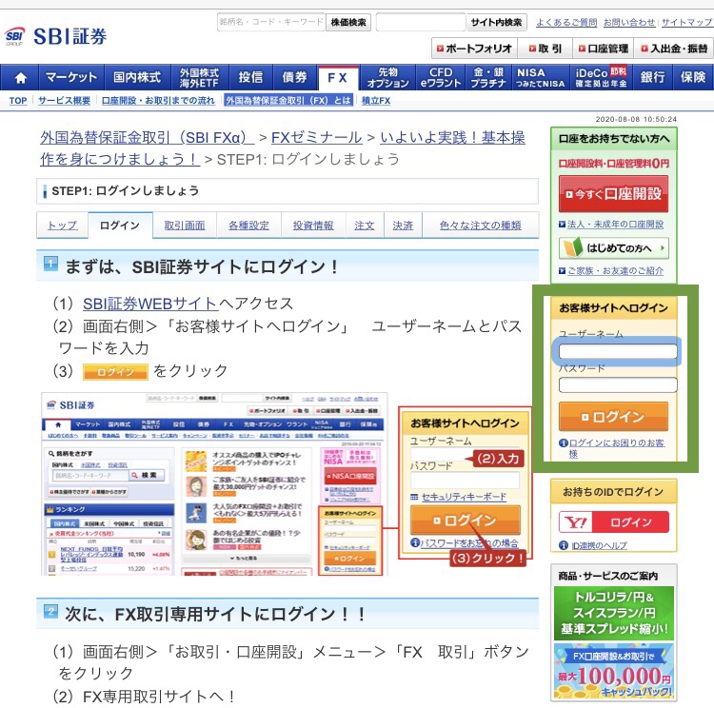Select 金・銀 プラチナ navigation item
This screenshot has height=708, width=714.
(488, 78)
